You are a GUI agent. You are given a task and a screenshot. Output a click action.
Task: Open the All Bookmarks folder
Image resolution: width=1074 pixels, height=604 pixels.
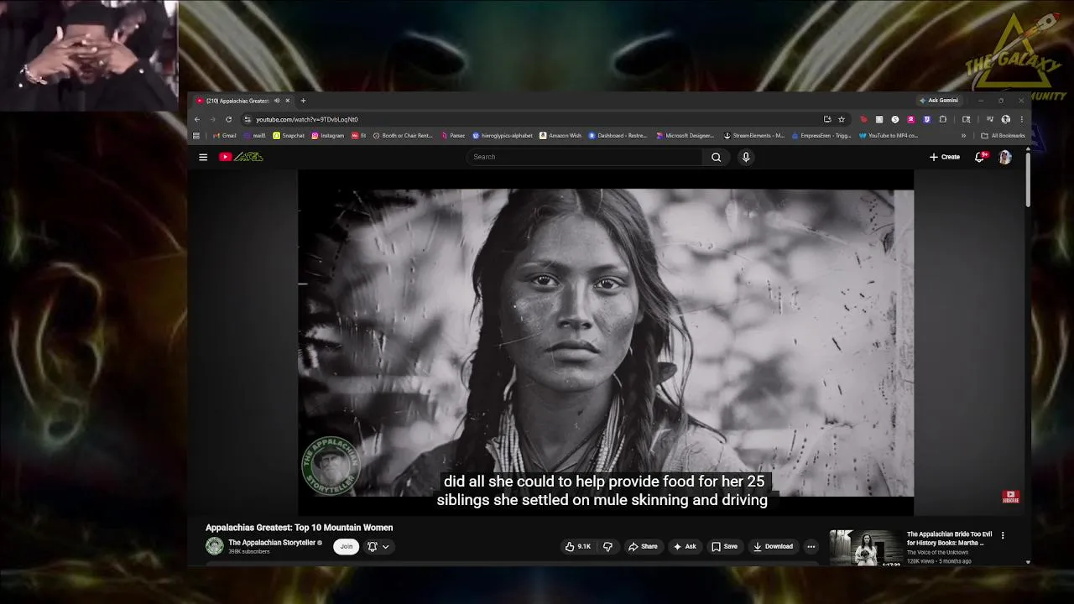(1003, 135)
